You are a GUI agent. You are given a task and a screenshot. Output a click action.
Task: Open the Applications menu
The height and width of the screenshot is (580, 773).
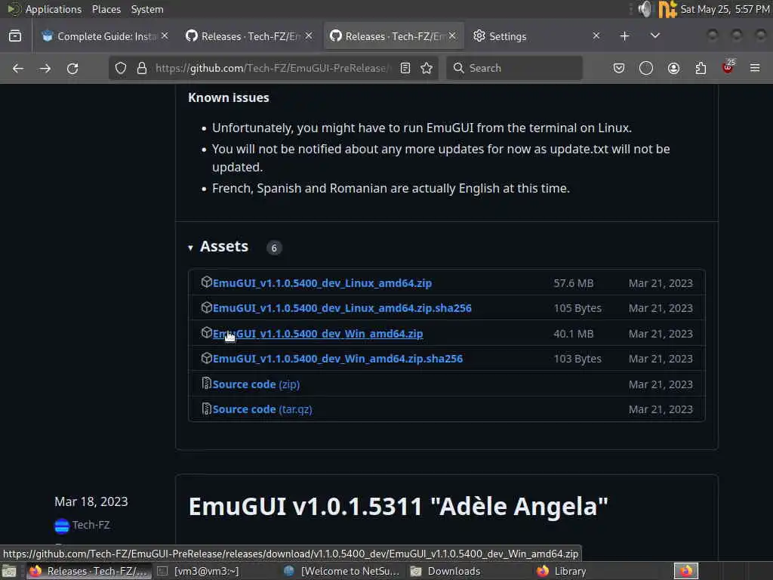point(54,9)
